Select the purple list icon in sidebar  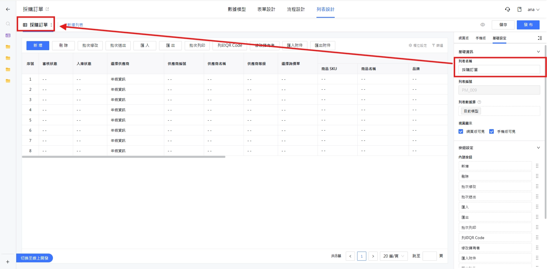pyautogui.click(x=8, y=36)
